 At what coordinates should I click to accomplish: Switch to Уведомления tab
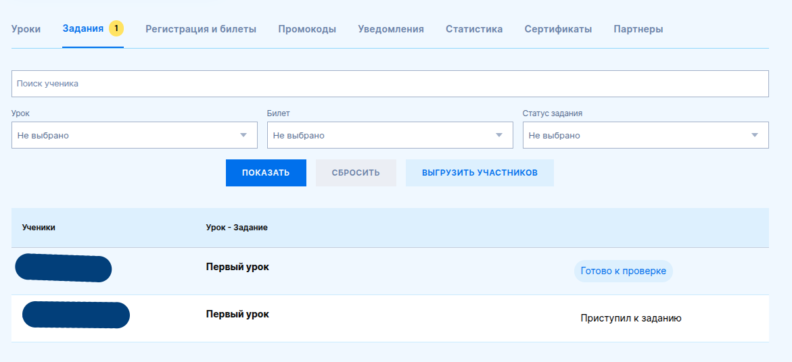tap(391, 29)
